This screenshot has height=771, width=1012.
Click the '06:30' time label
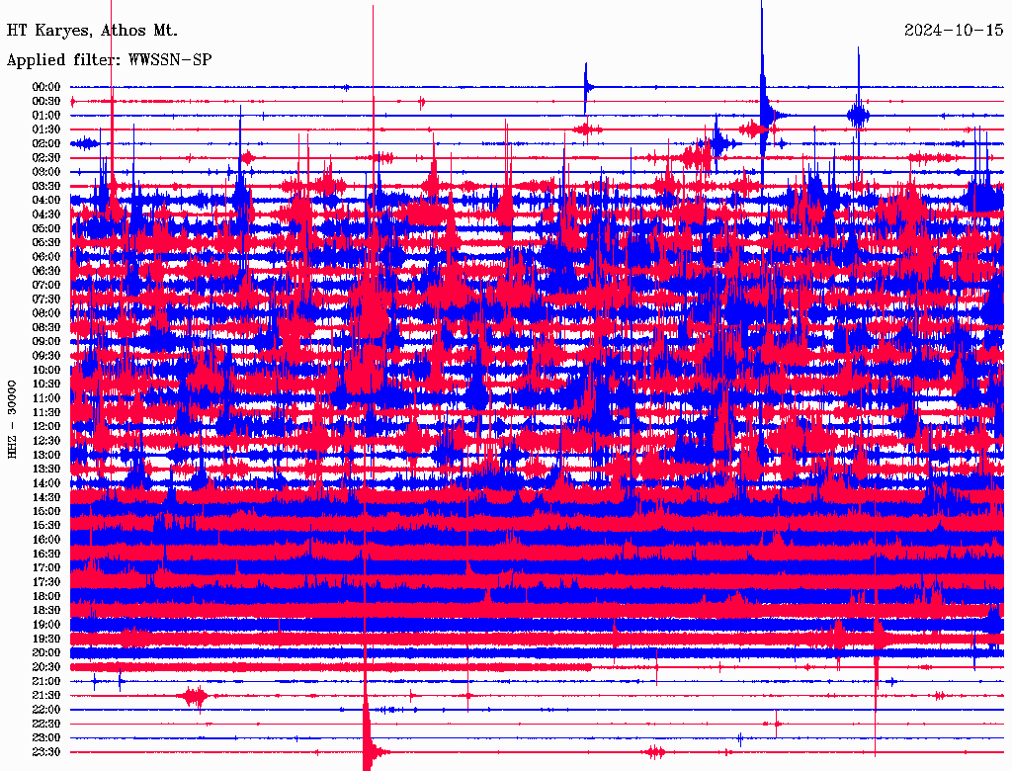tap(46, 271)
